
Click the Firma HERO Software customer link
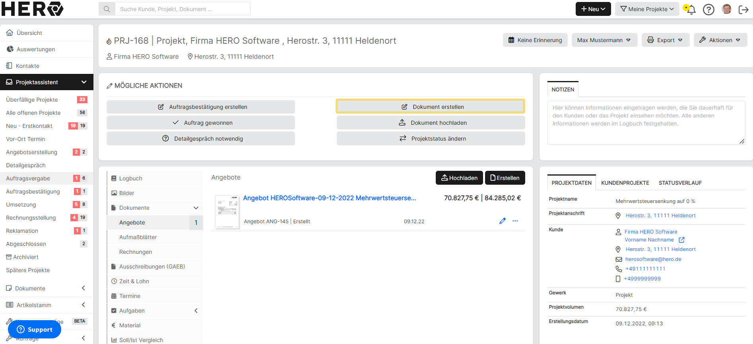point(651,232)
